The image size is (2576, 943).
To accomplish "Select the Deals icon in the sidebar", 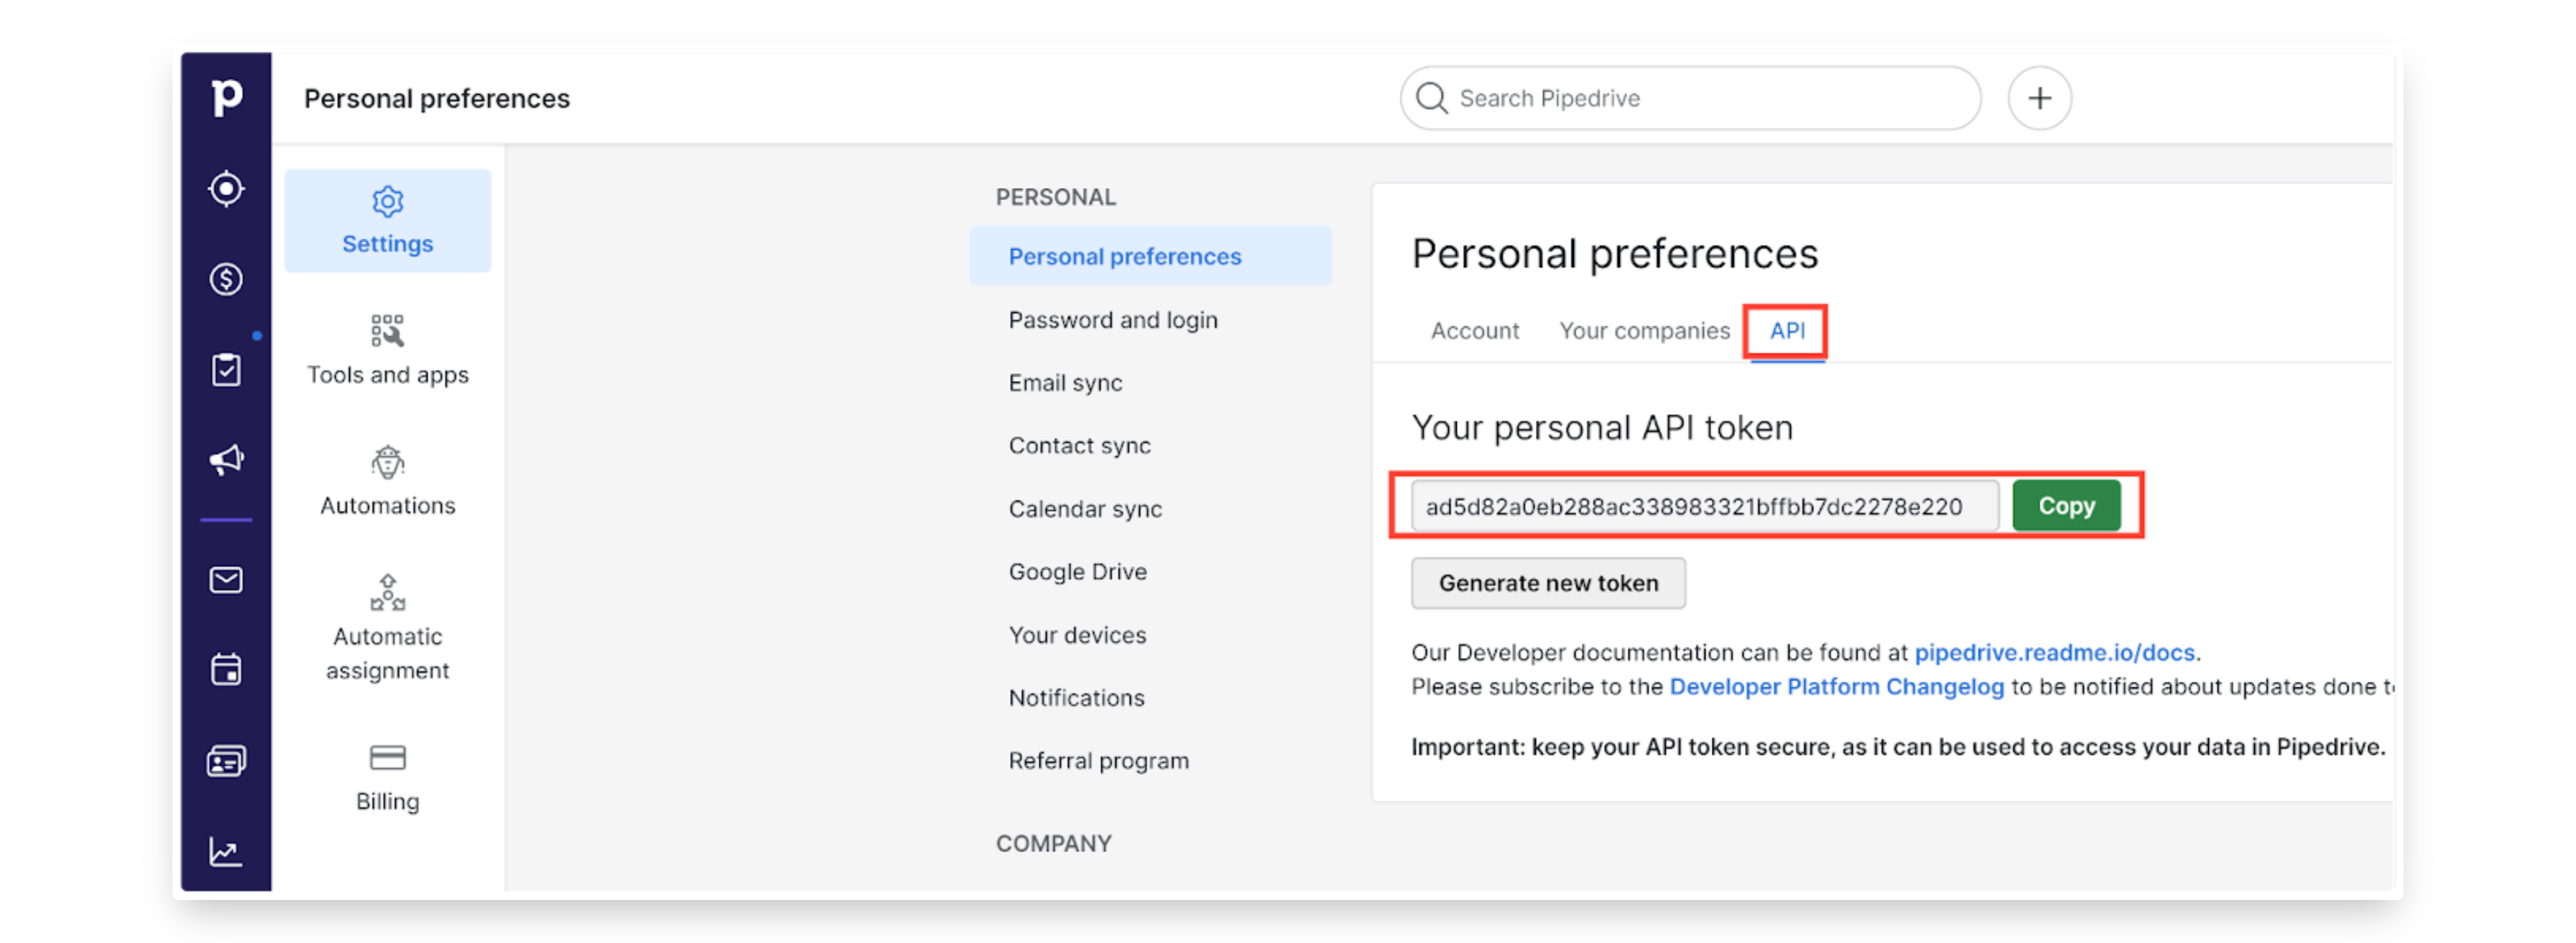I will (x=227, y=280).
